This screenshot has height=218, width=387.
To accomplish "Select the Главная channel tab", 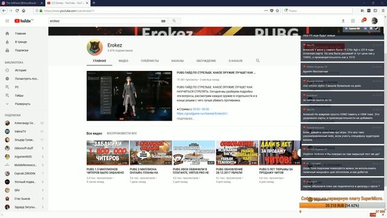I will click(99, 61).
